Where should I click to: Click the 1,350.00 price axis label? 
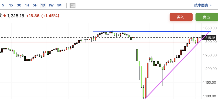pos(210,28)
